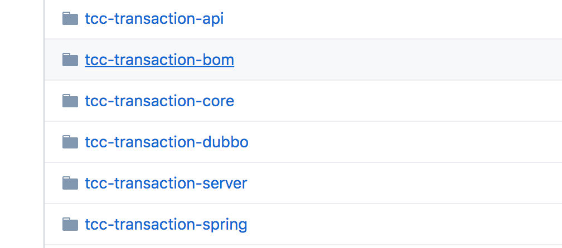Click the tcc-transaction-dubbo folder icon
The width and height of the screenshot is (562, 248).
70,142
